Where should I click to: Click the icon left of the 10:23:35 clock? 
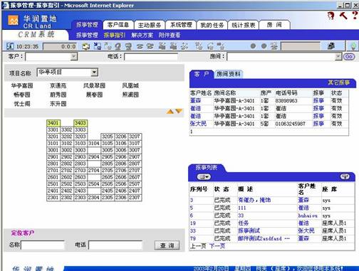pyautogui.click(x=10, y=46)
